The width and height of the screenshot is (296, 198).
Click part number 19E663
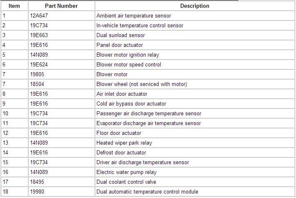pos(38,35)
